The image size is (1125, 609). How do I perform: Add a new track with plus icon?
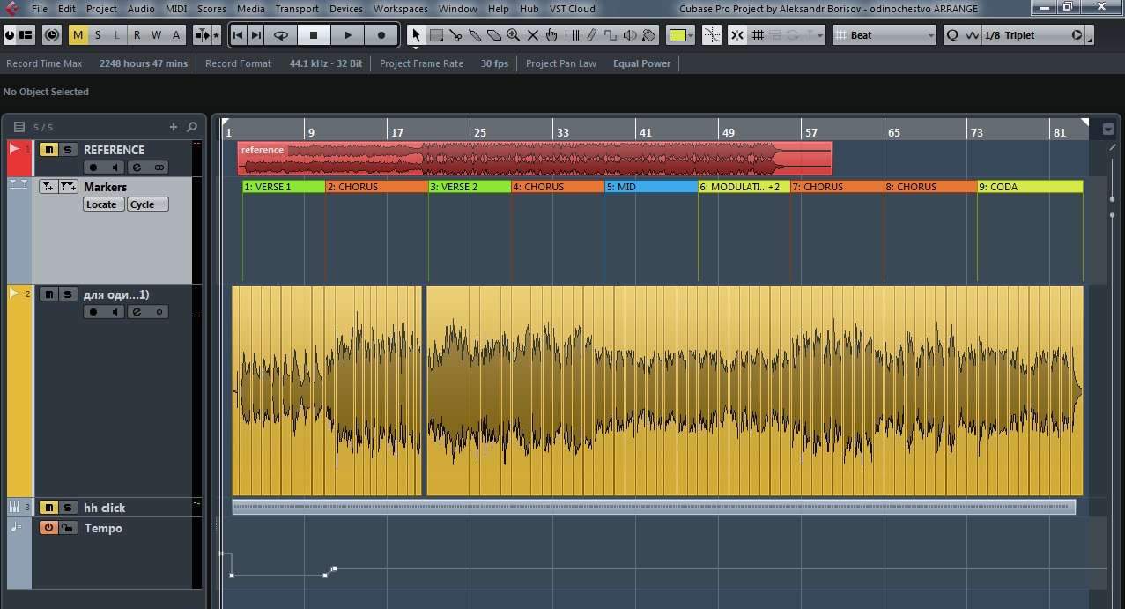point(174,127)
